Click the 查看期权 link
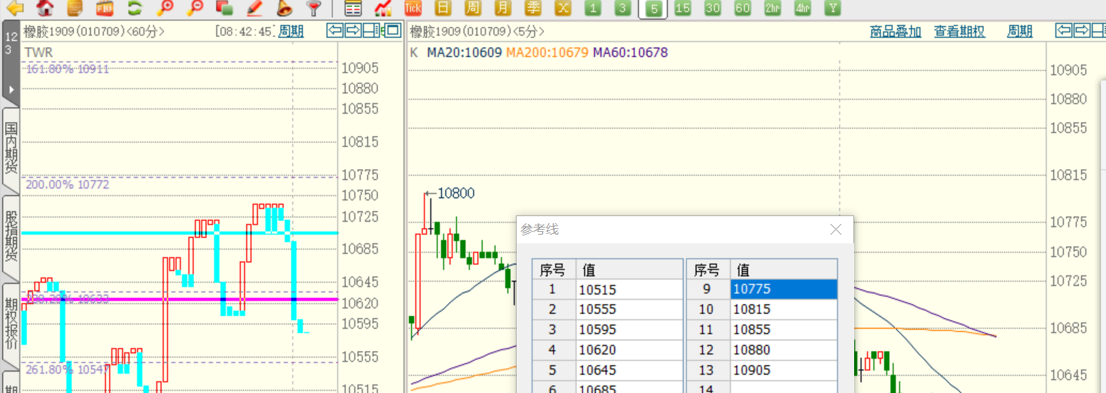 (959, 31)
